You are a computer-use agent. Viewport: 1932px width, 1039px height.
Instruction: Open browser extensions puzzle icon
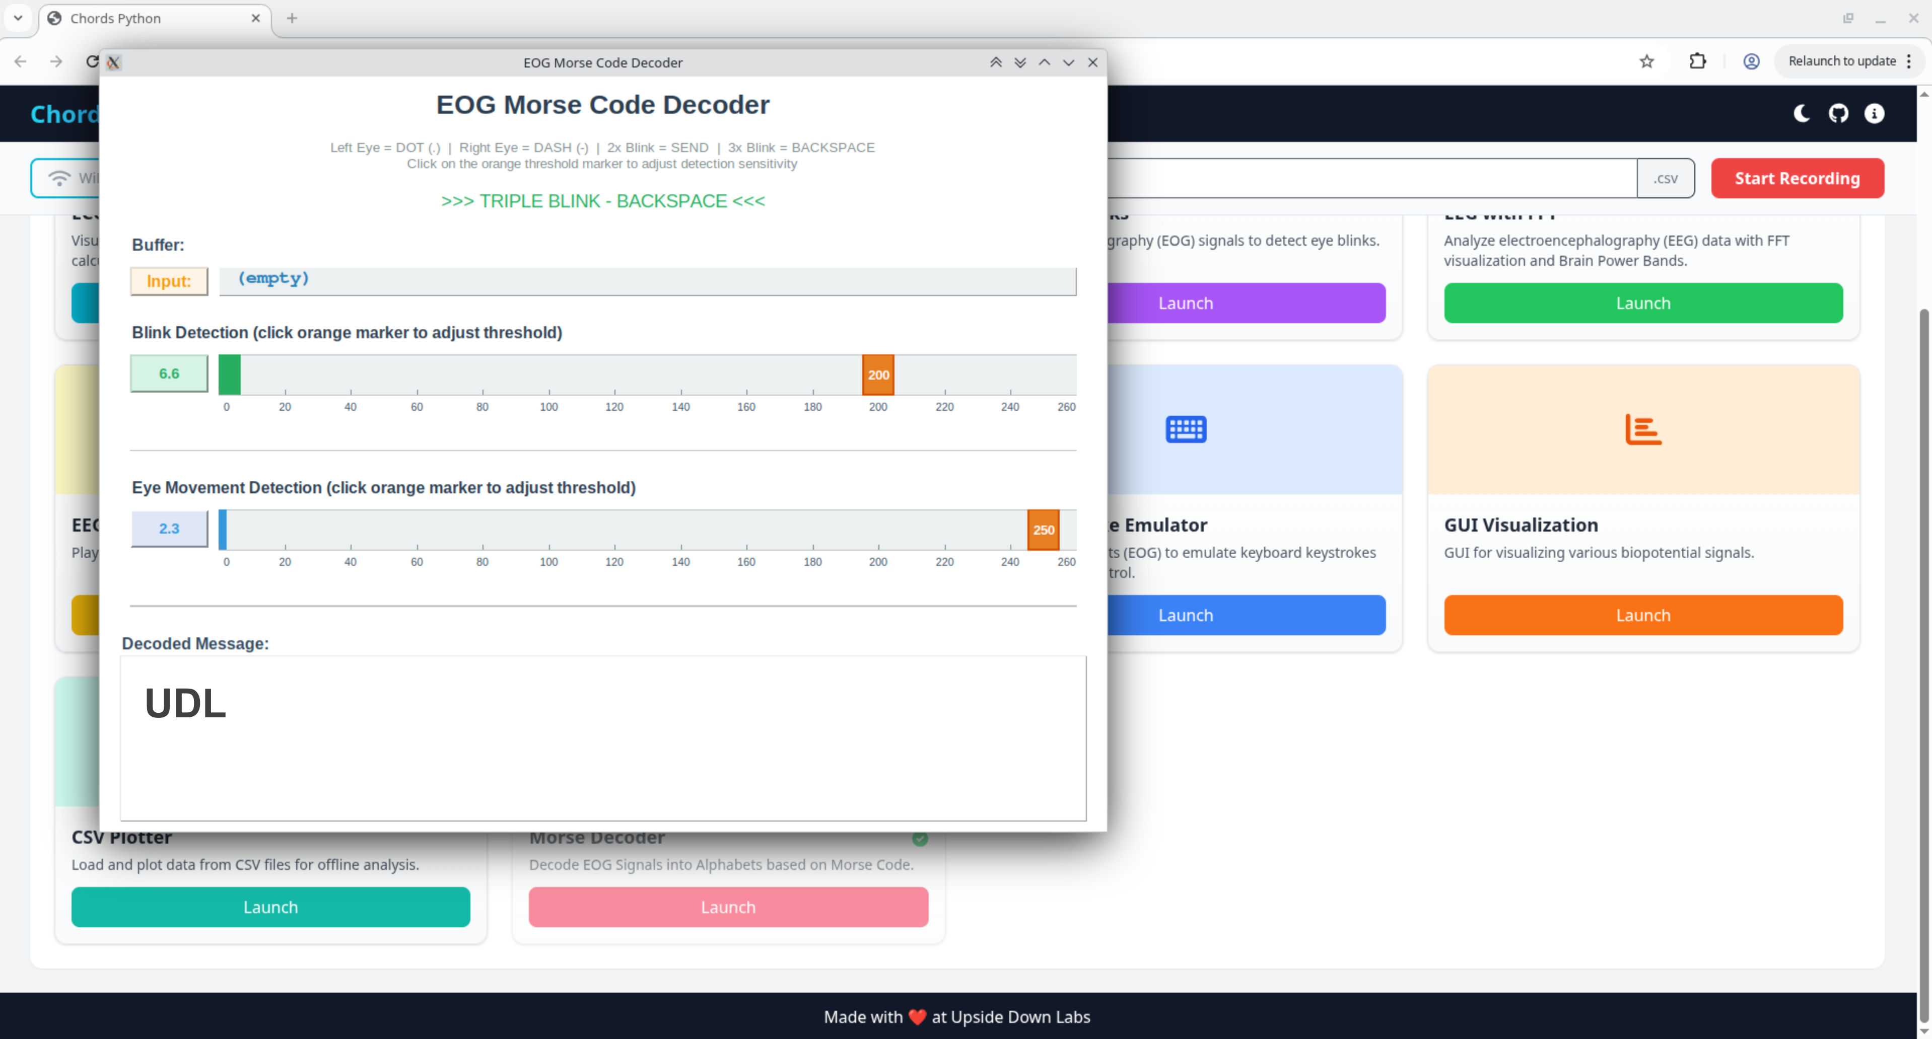pyautogui.click(x=1697, y=61)
